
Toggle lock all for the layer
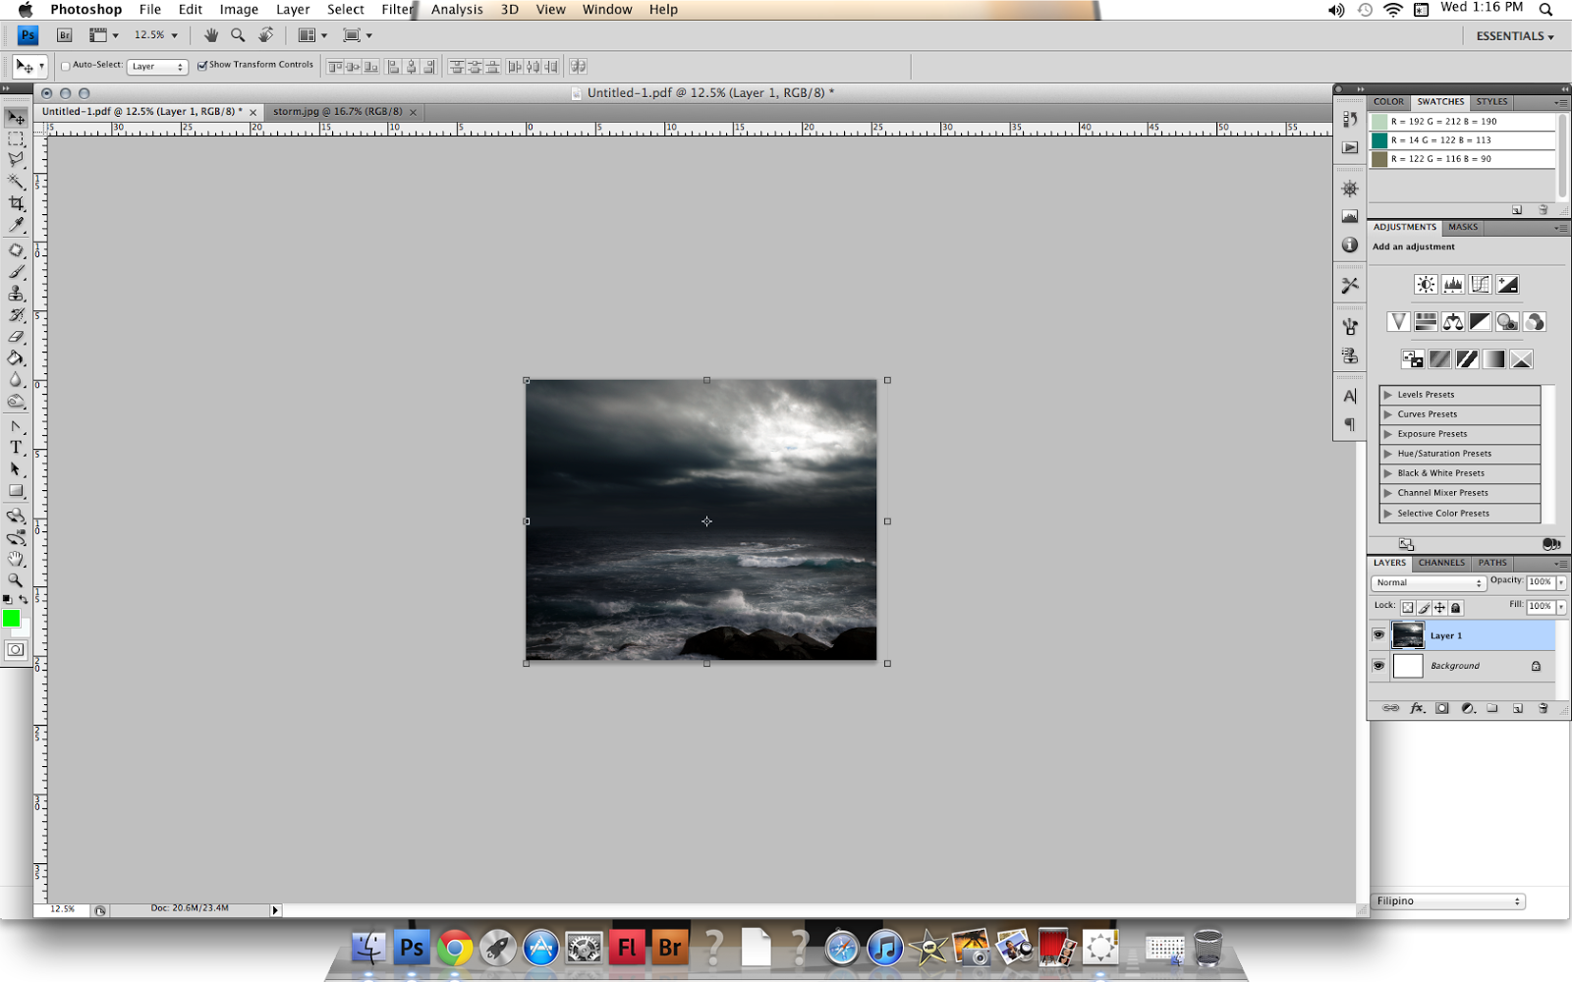[x=1456, y=608]
